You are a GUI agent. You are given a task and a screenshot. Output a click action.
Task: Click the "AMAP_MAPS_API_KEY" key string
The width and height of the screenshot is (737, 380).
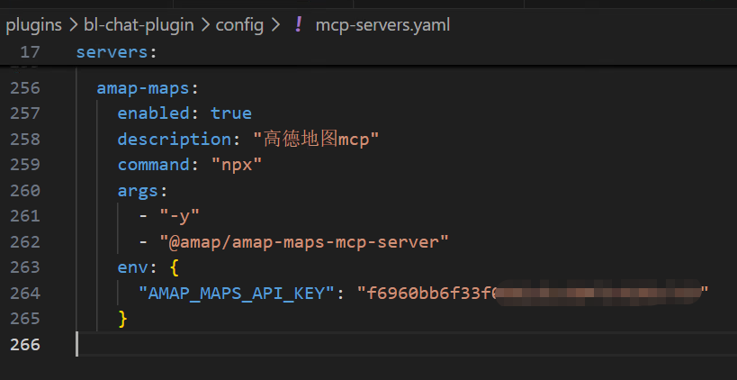[238, 293]
